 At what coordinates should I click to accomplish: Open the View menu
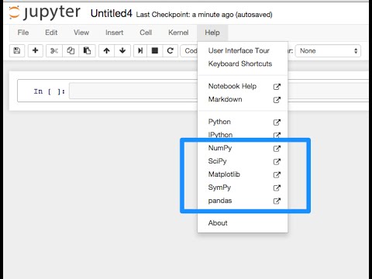point(81,33)
